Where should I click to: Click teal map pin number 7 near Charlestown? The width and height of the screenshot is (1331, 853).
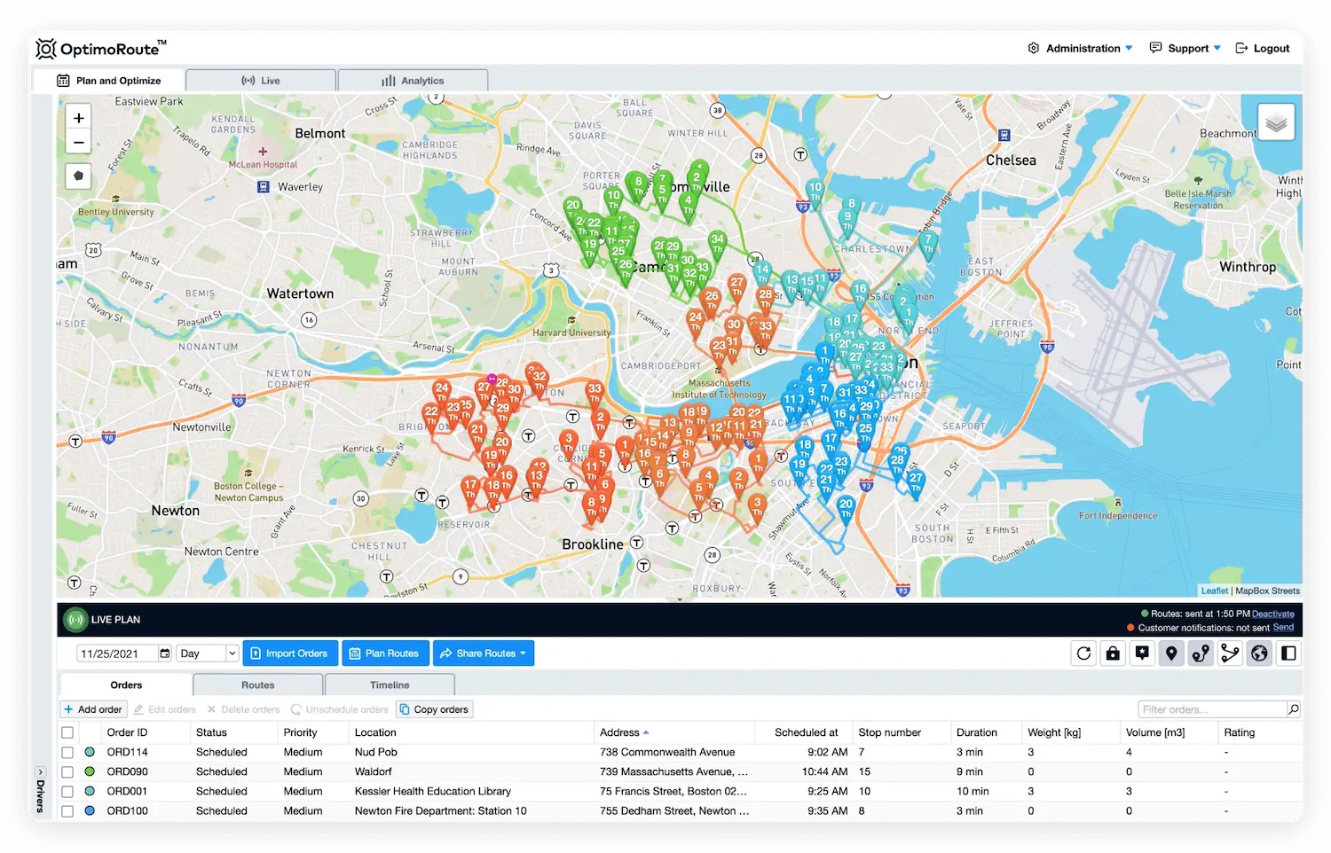(928, 244)
